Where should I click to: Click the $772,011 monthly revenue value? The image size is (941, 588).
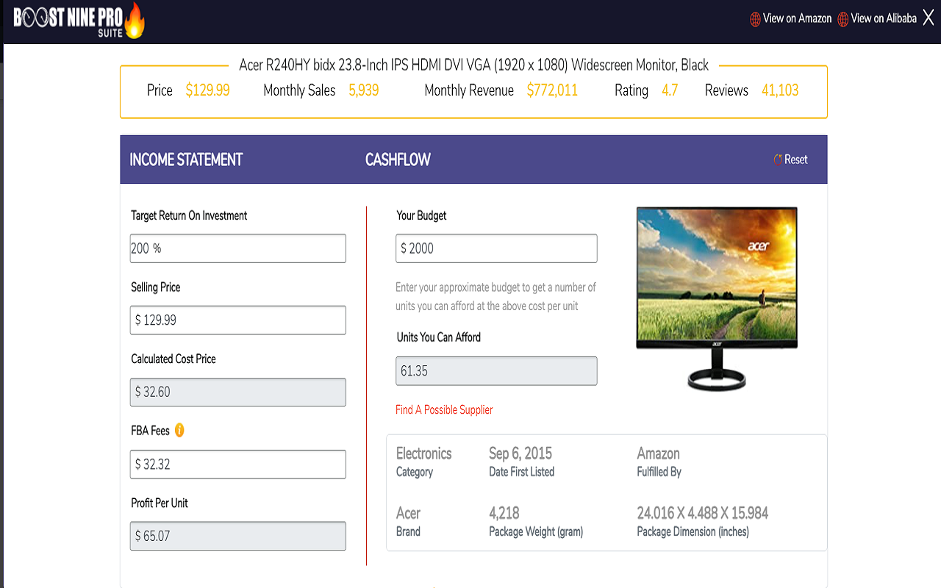coord(552,90)
